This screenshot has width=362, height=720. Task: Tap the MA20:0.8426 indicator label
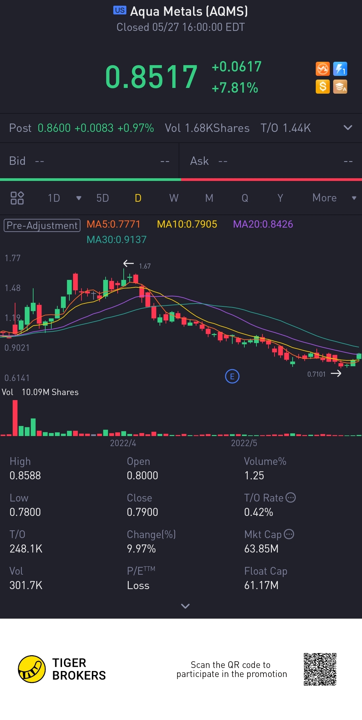point(263,224)
